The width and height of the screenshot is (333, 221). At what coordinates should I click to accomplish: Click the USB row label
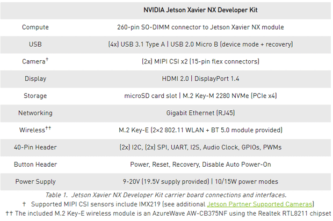point(35,44)
